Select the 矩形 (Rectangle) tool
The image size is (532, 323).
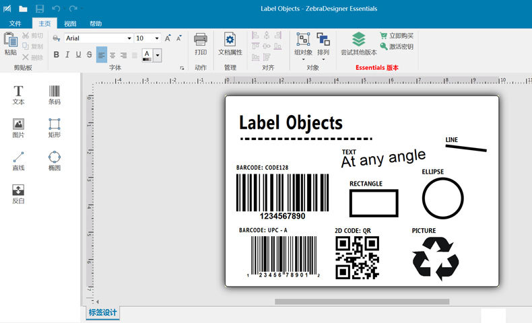(x=55, y=128)
